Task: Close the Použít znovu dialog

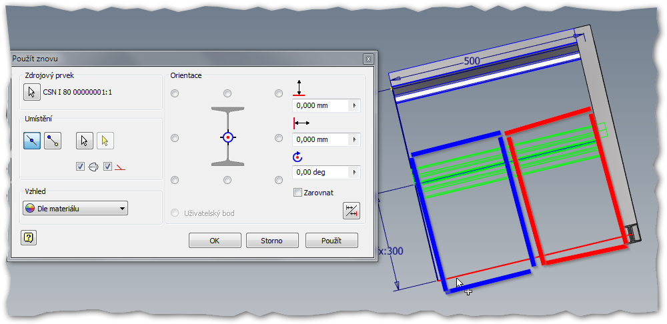Action: 368,59
